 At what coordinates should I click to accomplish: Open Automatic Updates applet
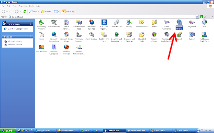tap(91, 24)
